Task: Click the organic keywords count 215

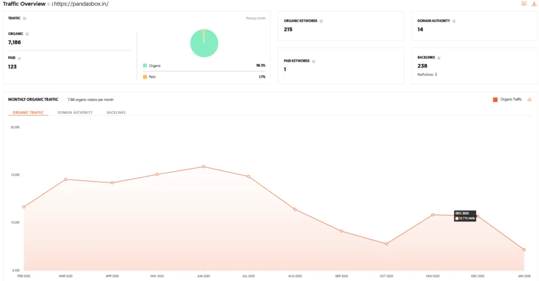Action: (288, 30)
